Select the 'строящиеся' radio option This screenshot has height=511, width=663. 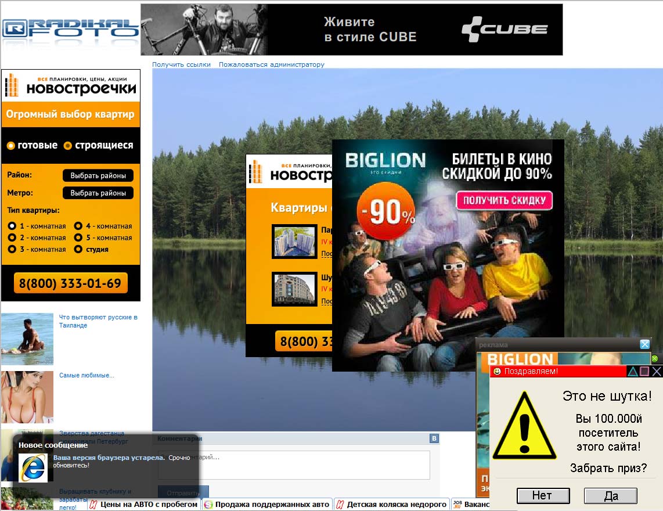pos(67,146)
